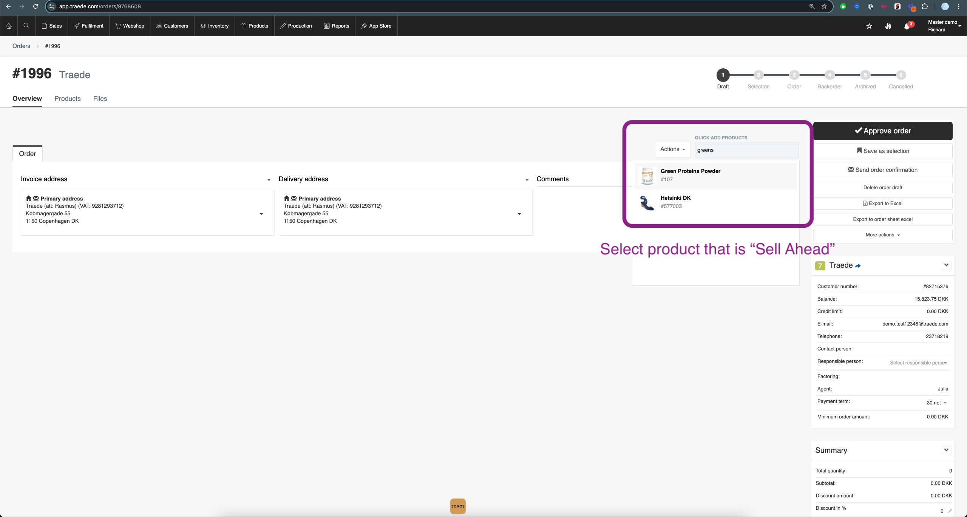This screenshot has height=517, width=967.
Task: Click the browser forward arrow
Action: click(x=22, y=6)
